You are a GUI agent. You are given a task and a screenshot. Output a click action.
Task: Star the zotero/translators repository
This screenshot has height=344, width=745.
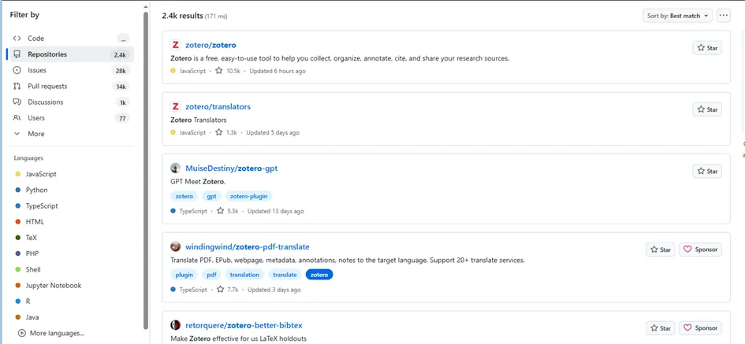[707, 109]
